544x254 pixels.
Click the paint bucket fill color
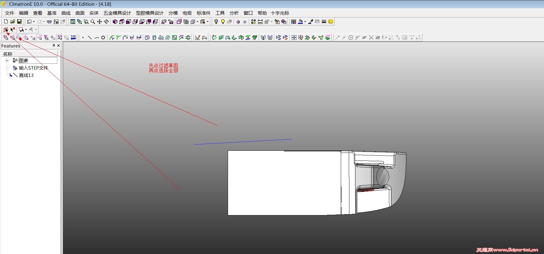300,21
